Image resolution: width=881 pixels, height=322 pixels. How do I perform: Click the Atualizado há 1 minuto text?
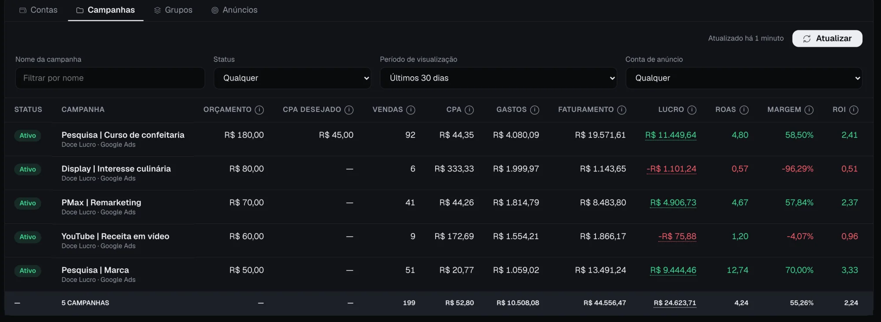(746, 38)
